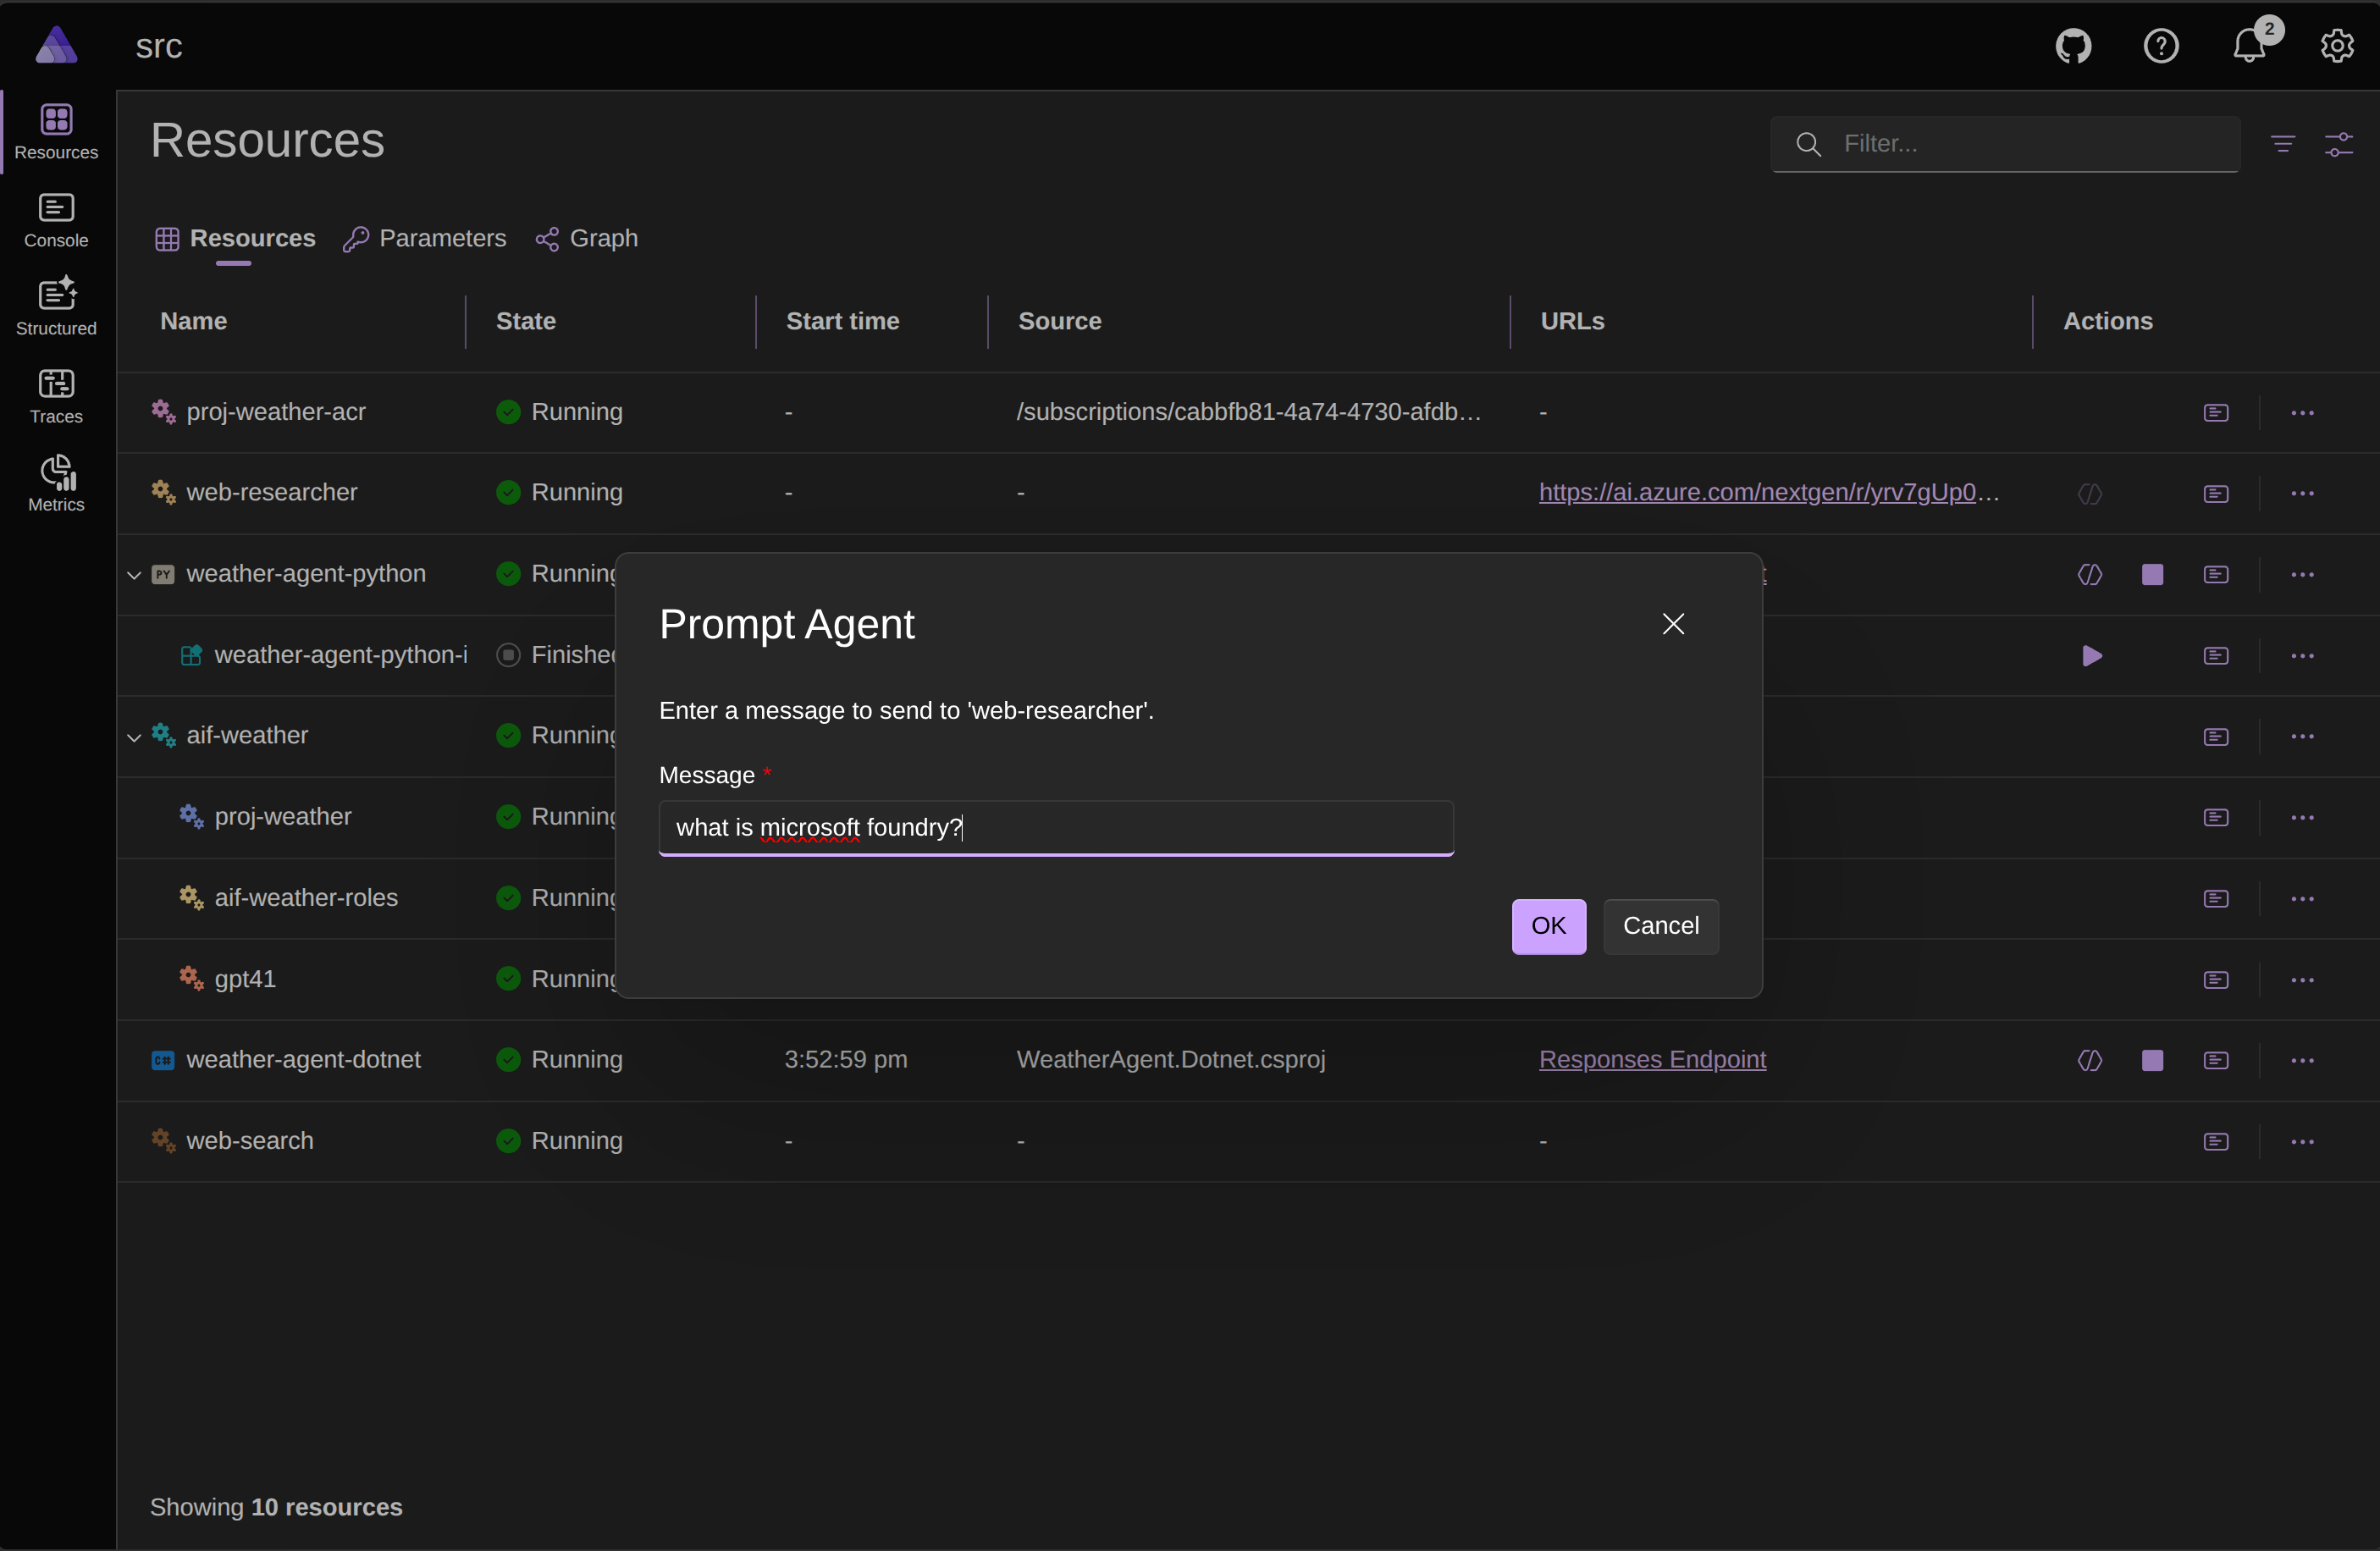The image size is (2380, 1551).
Task: Open console logs for web-researcher
Action: pyautogui.click(x=2216, y=494)
